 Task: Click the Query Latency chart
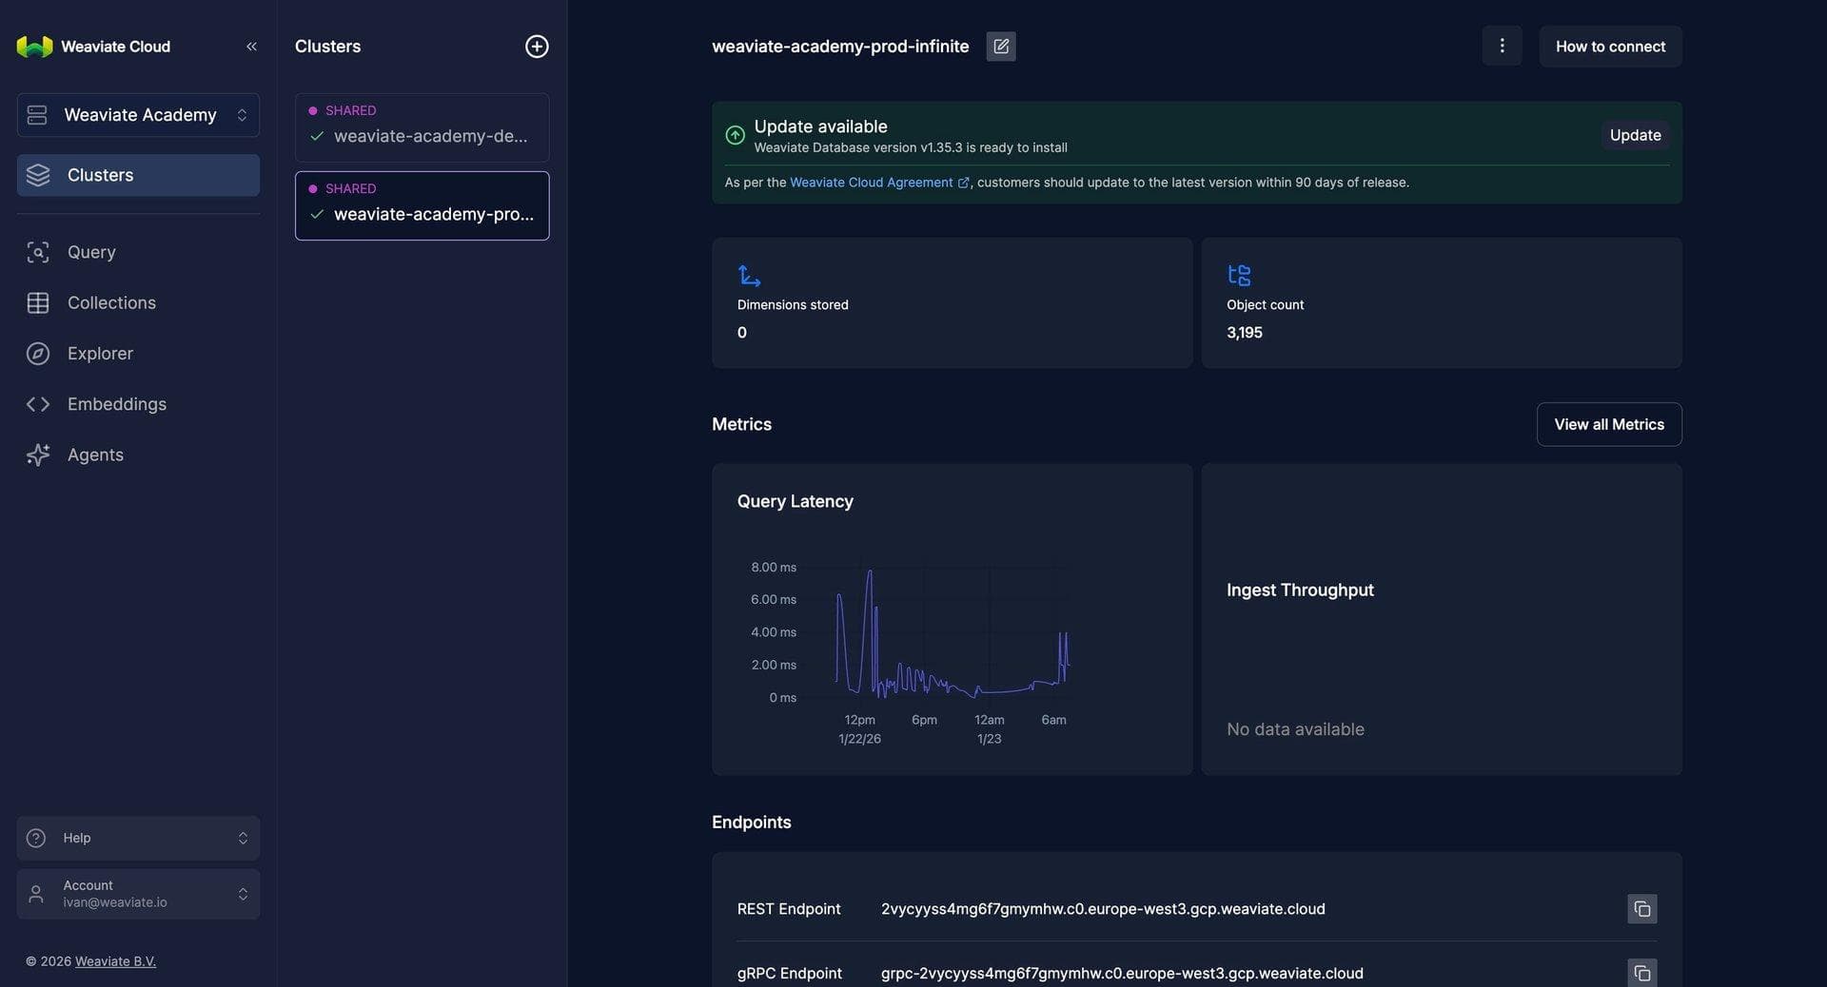952,619
